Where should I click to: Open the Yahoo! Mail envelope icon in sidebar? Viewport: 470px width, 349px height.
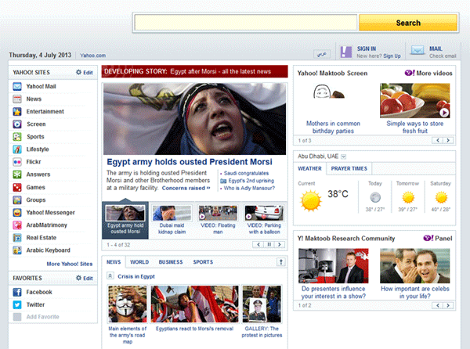17,87
